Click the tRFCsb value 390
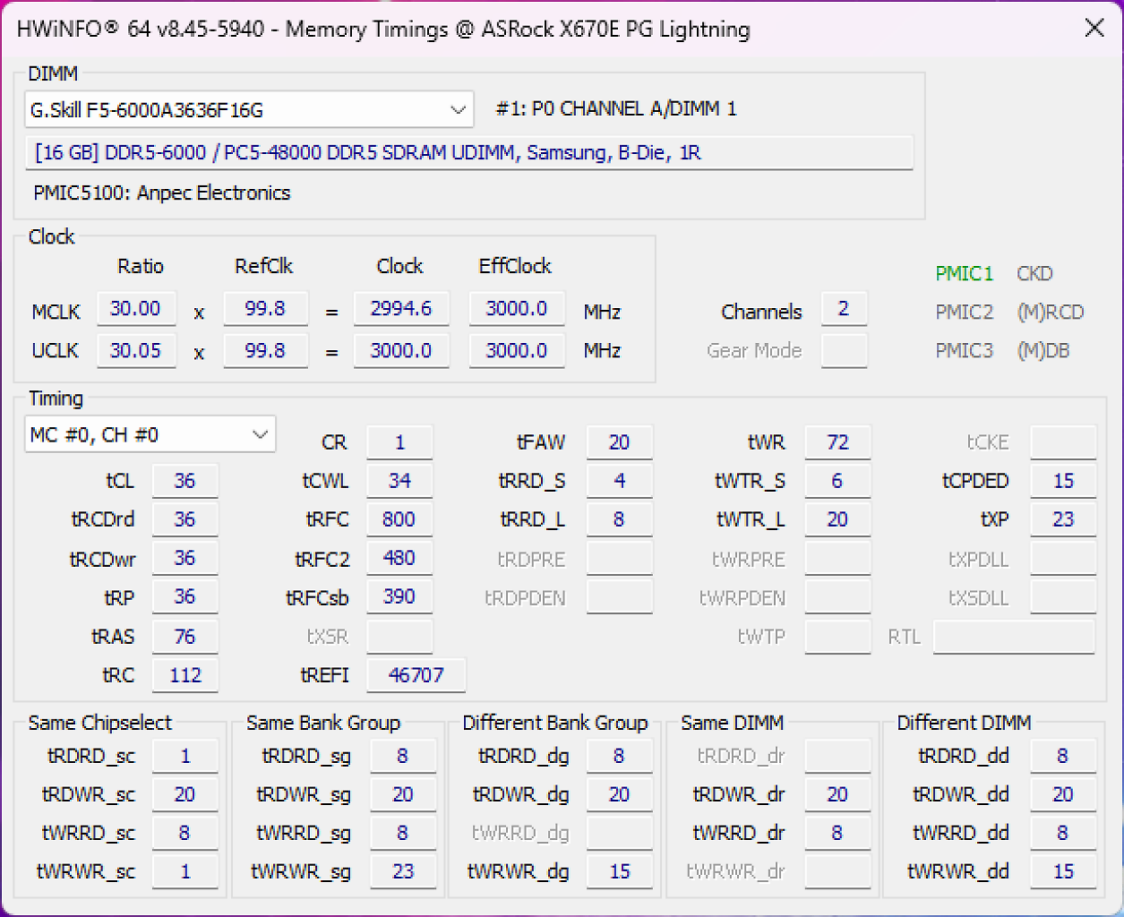The width and height of the screenshot is (1124, 917). point(399,596)
